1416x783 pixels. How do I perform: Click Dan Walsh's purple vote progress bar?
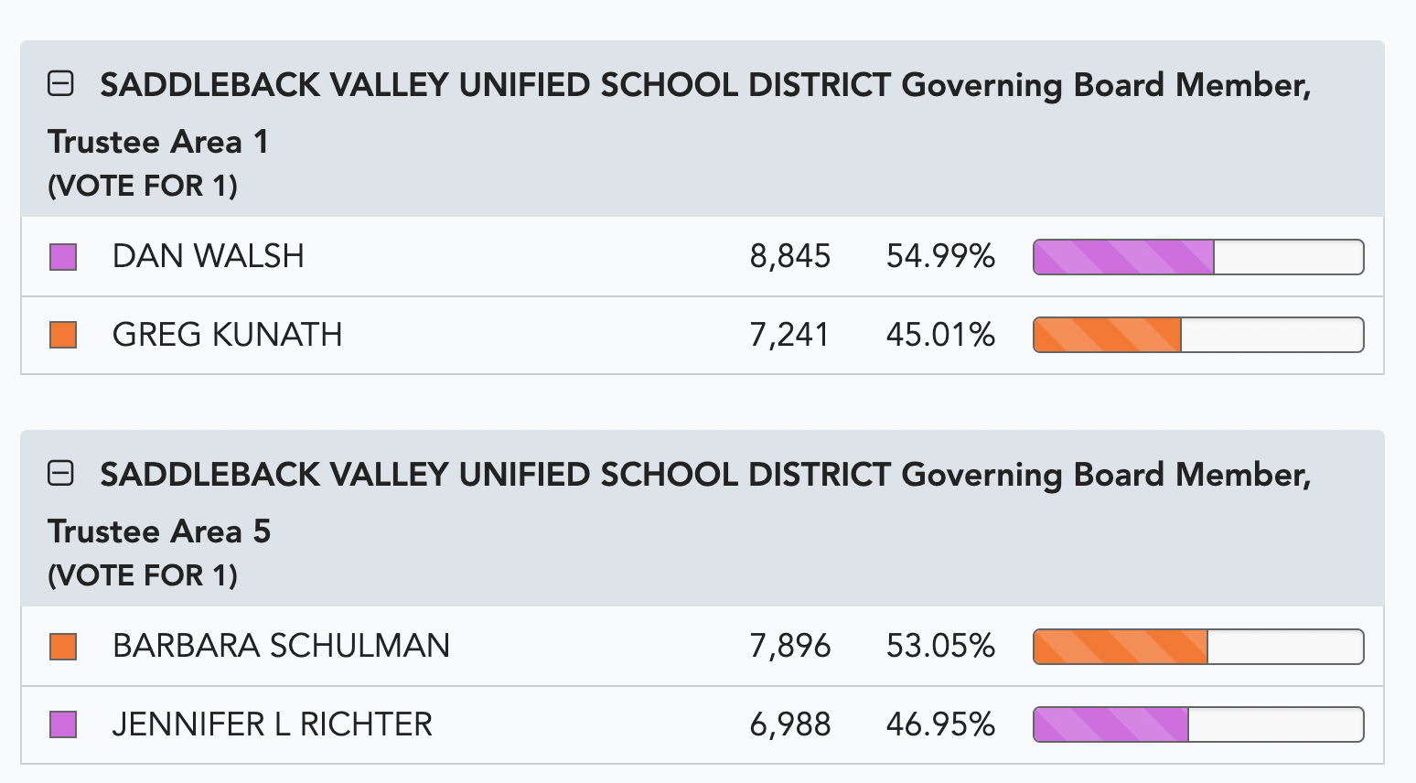[1198, 257]
